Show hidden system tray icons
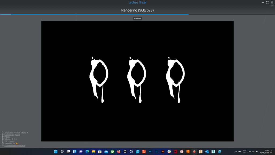Viewport: 275px width, 155px height. tap(236, 152)
